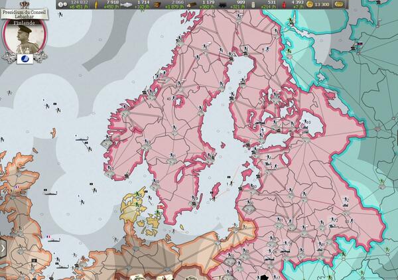
Task: Click the coal wagon resource icon
Action: (223, 5)
